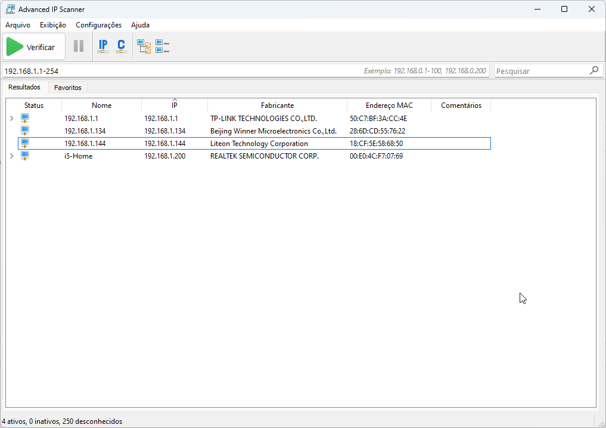Click the pause scan icon
This screenshot has height=428, width=606.
[x=79, y=46]
